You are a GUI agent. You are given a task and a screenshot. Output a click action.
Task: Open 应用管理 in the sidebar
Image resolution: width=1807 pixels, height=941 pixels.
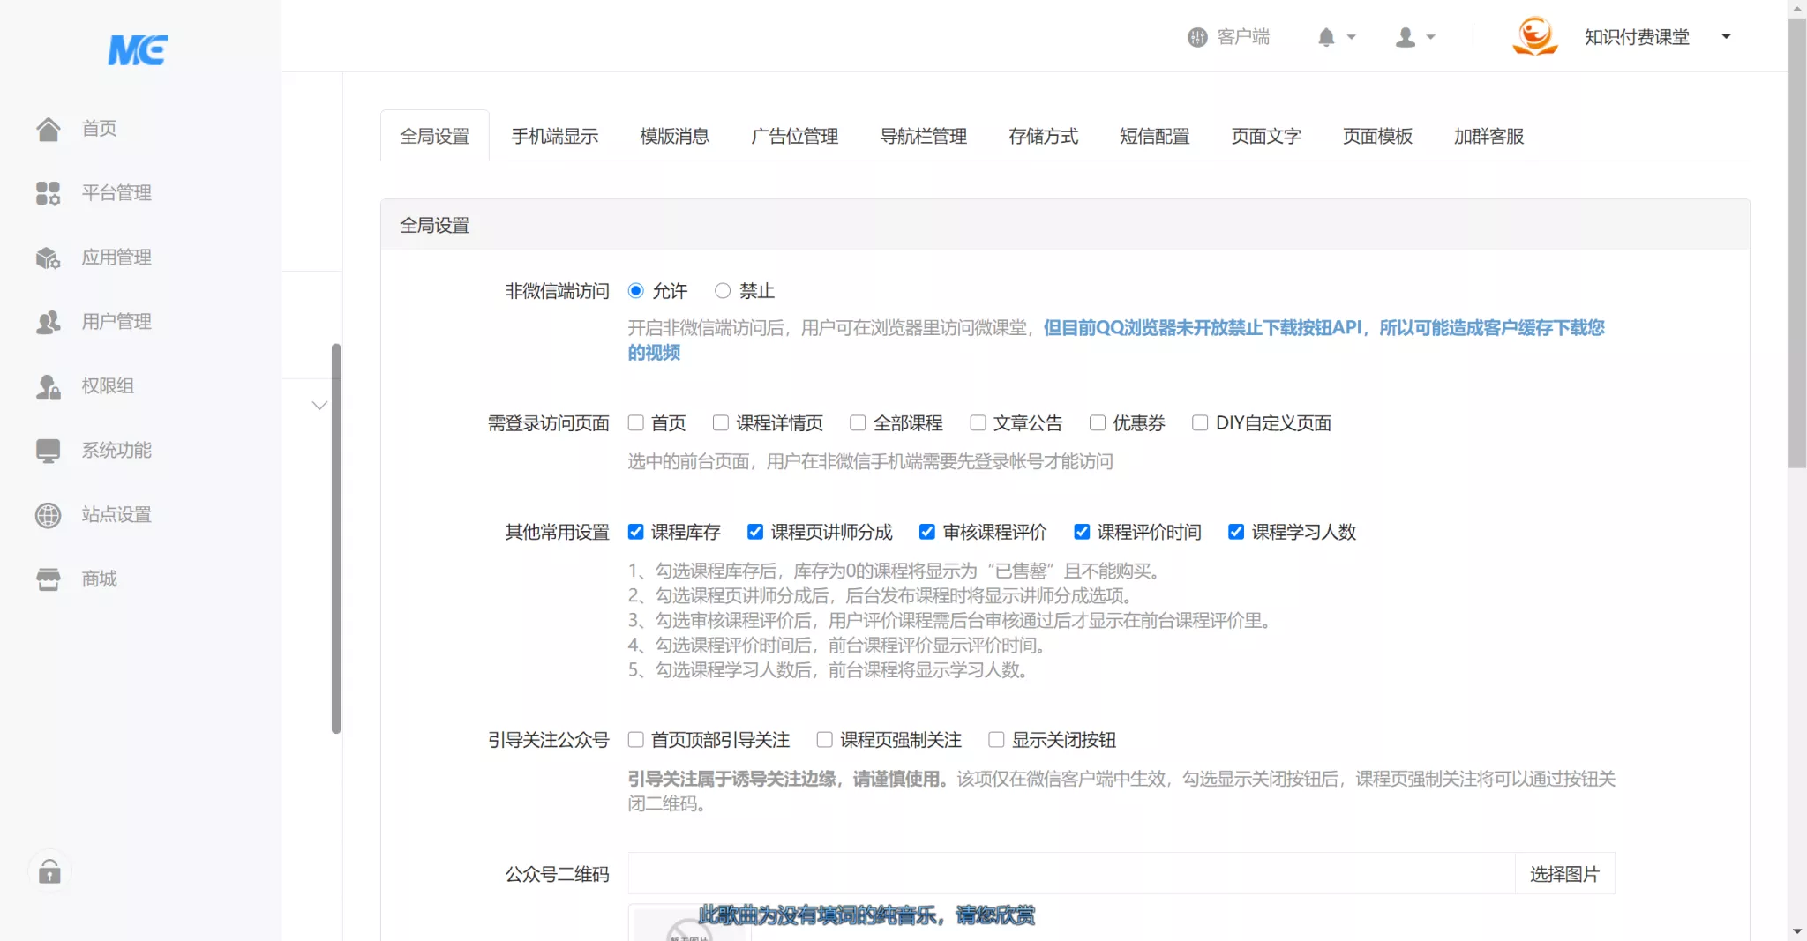[x=116, y=257]
